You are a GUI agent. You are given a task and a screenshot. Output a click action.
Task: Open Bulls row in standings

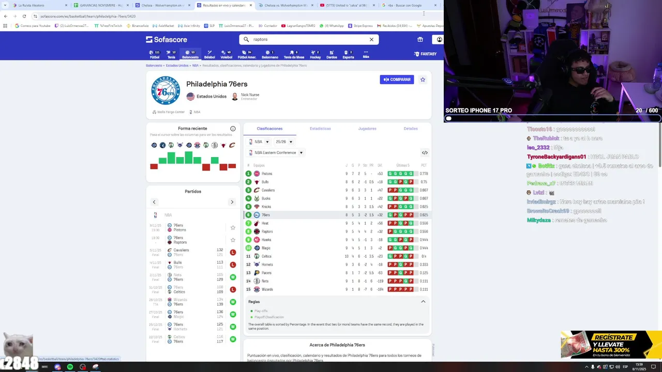click(337, 182)
